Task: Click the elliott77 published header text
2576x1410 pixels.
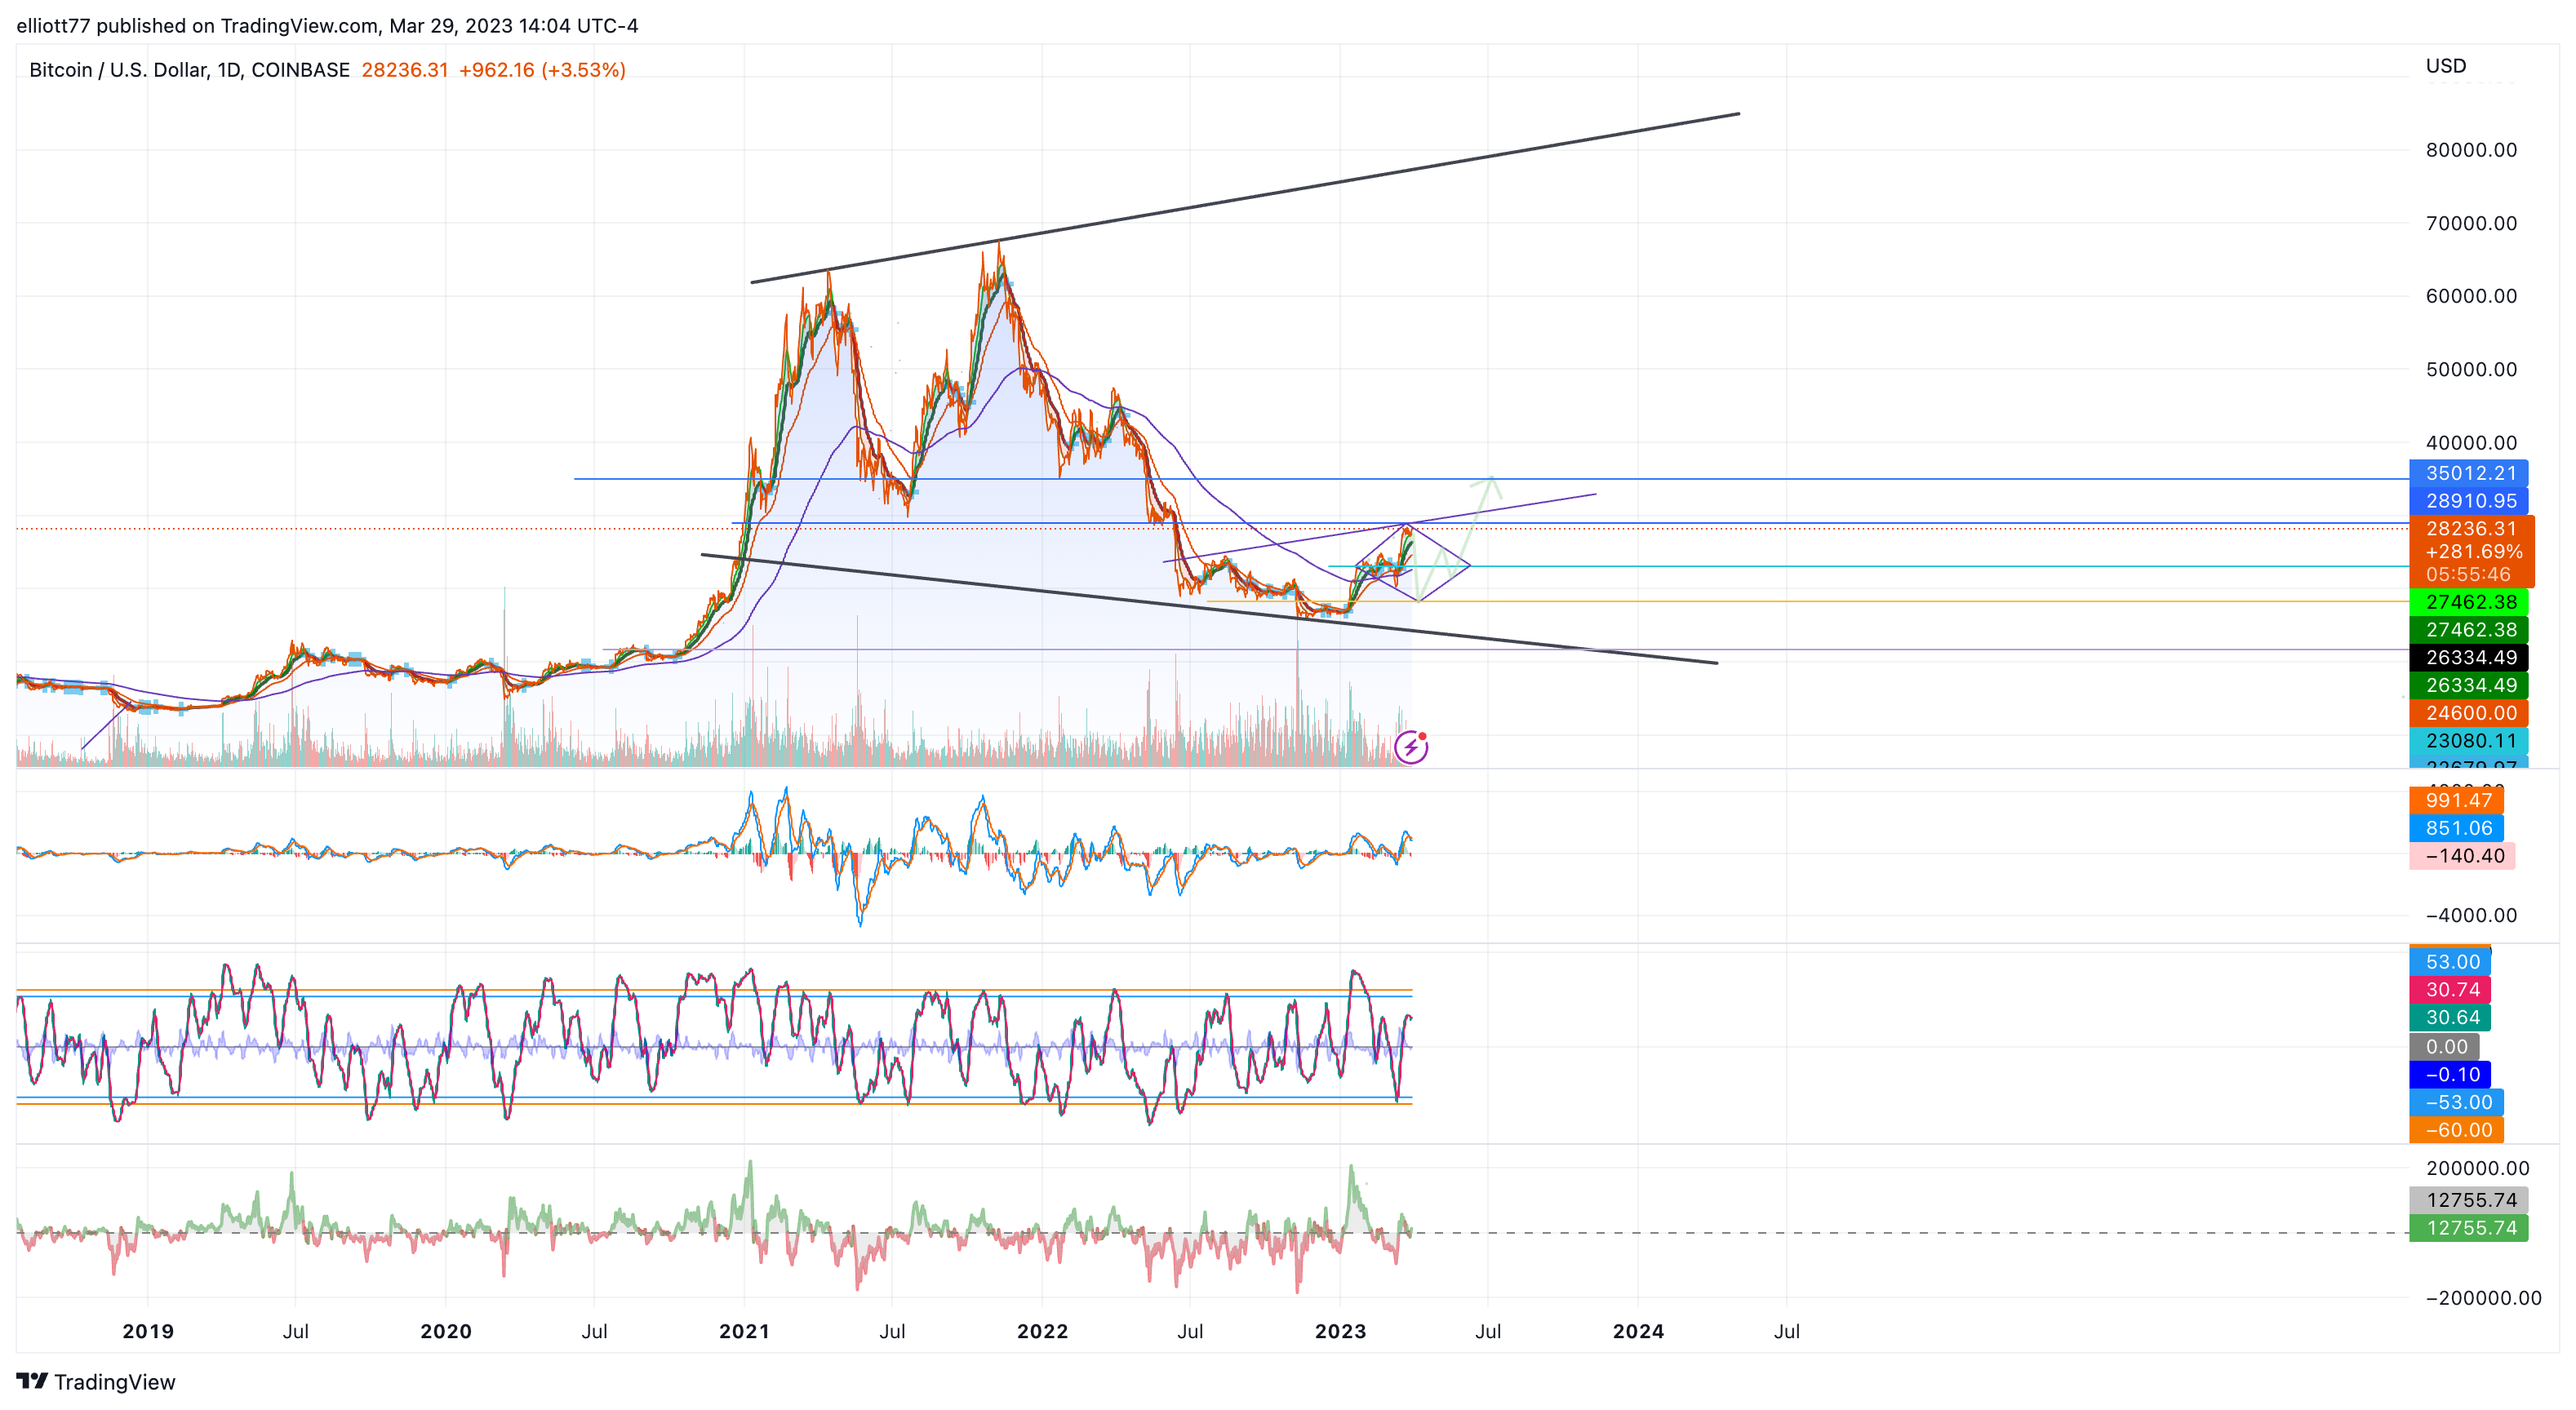Action: pos(327,25)
